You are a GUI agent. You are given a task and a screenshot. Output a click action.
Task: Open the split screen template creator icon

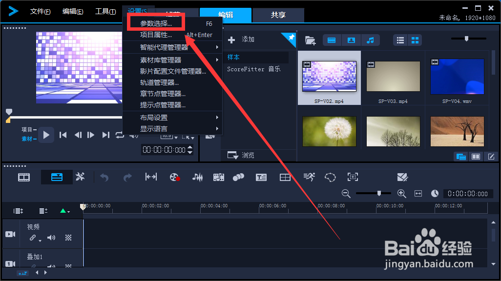285,177
